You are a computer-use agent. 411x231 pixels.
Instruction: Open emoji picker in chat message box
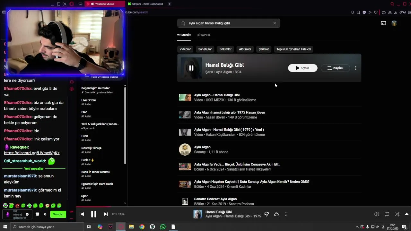tap(27, 214)
